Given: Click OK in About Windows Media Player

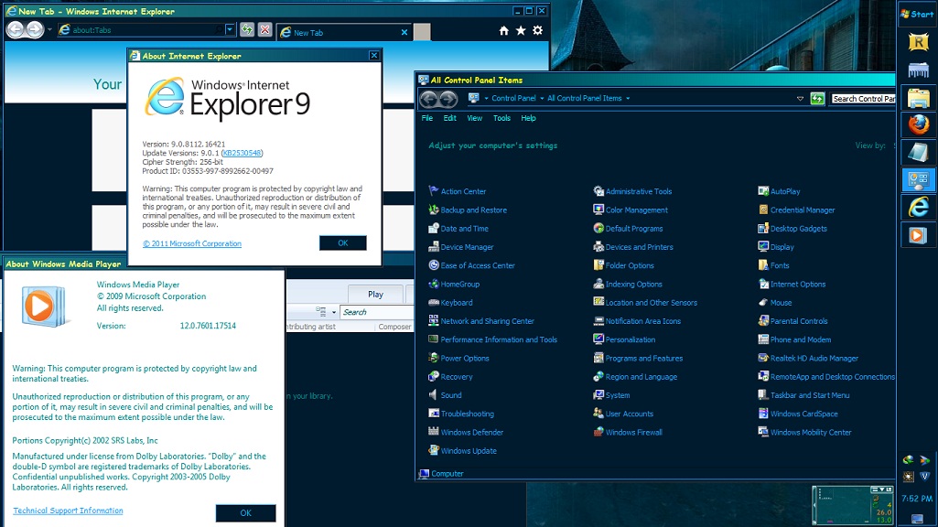Looking at the screenshot, I should tap(246, 512).
